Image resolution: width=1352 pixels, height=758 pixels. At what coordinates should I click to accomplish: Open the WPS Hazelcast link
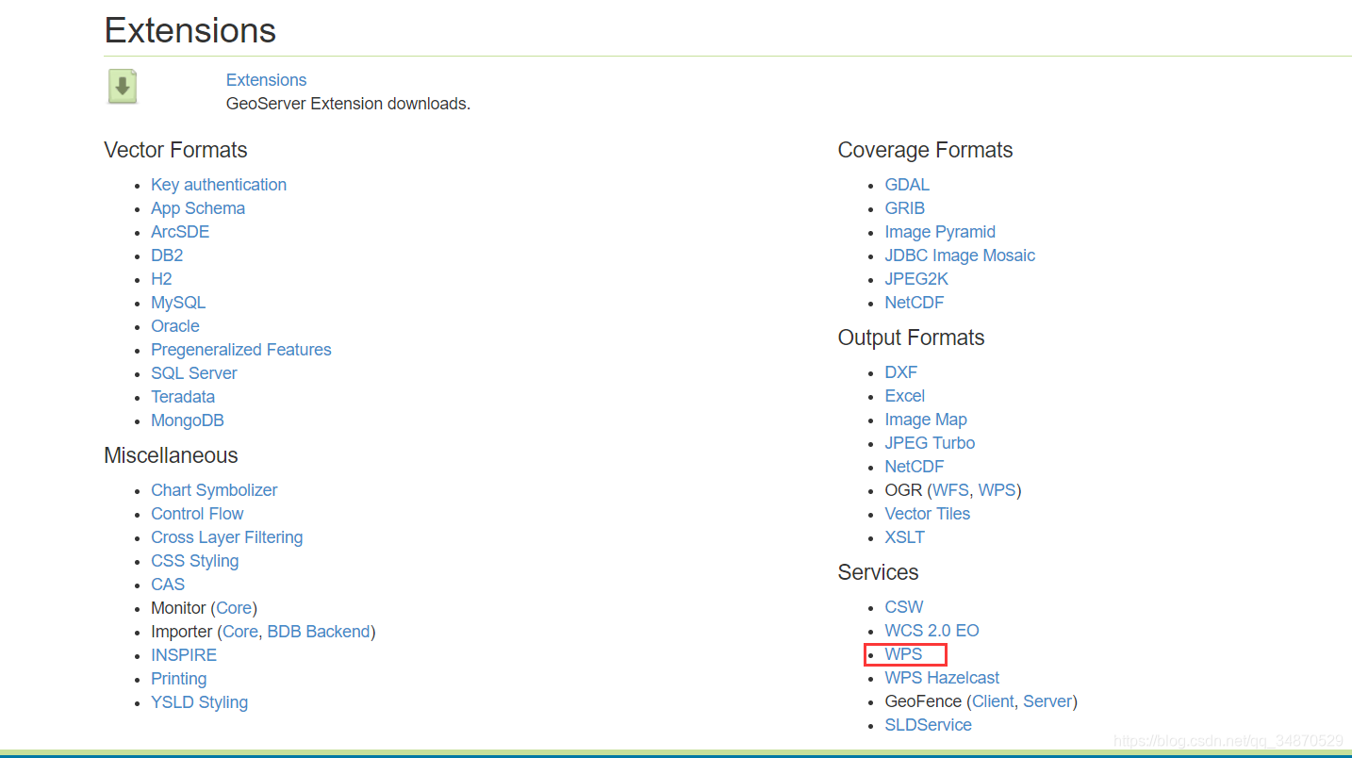[x=942, y=678]
